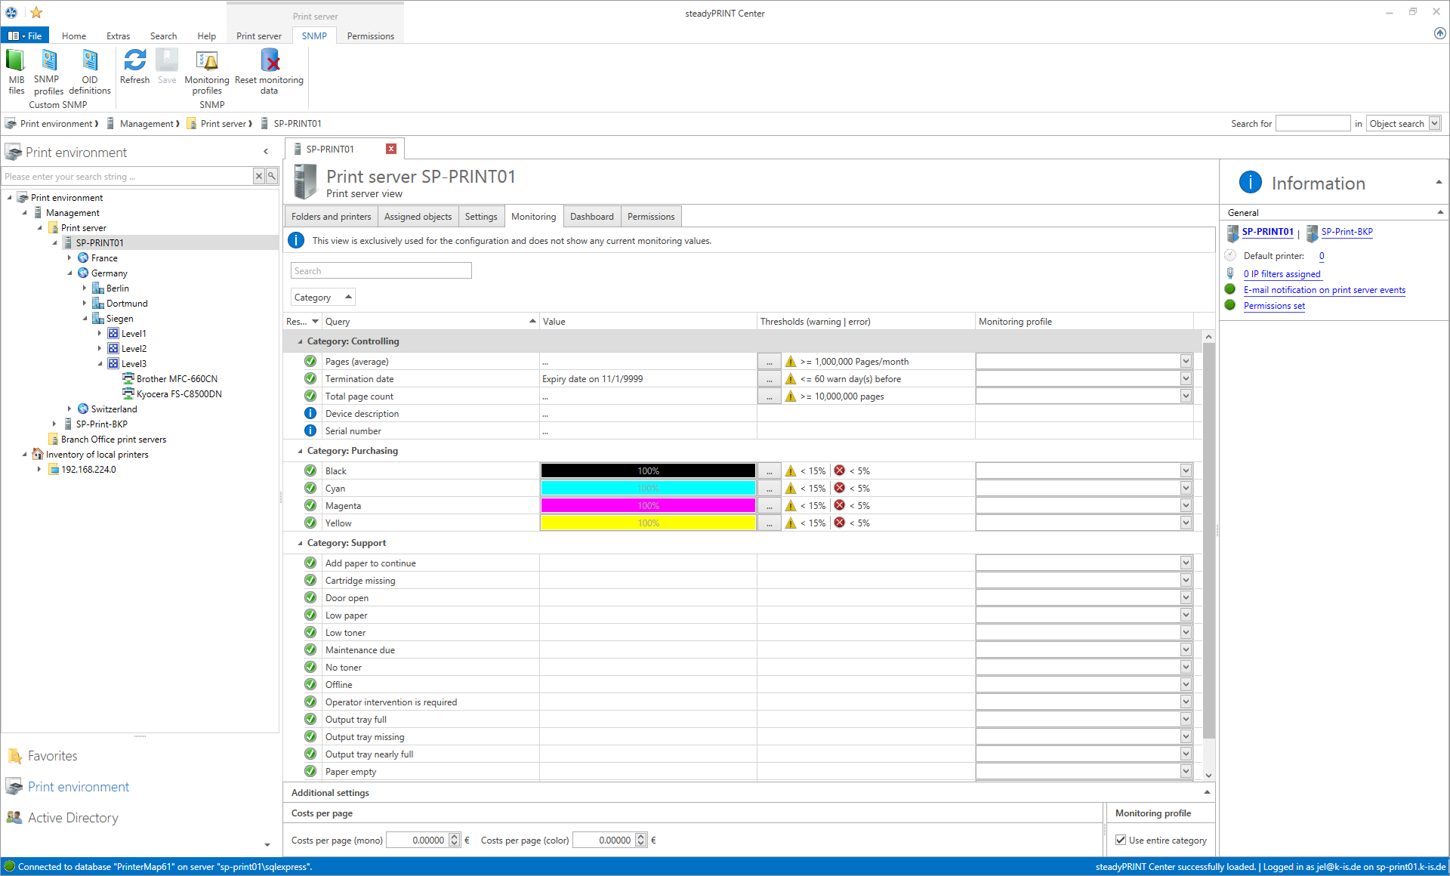
Task: Click SP-Print-BKP link in Information panel
Action: (1347, 232)
